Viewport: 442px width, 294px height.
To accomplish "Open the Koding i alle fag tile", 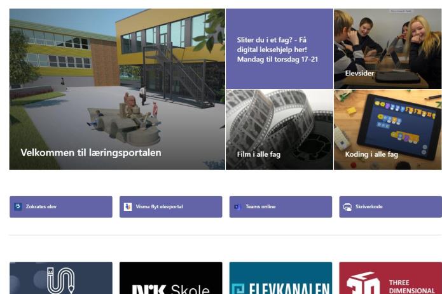I will (x=388, y=130).
